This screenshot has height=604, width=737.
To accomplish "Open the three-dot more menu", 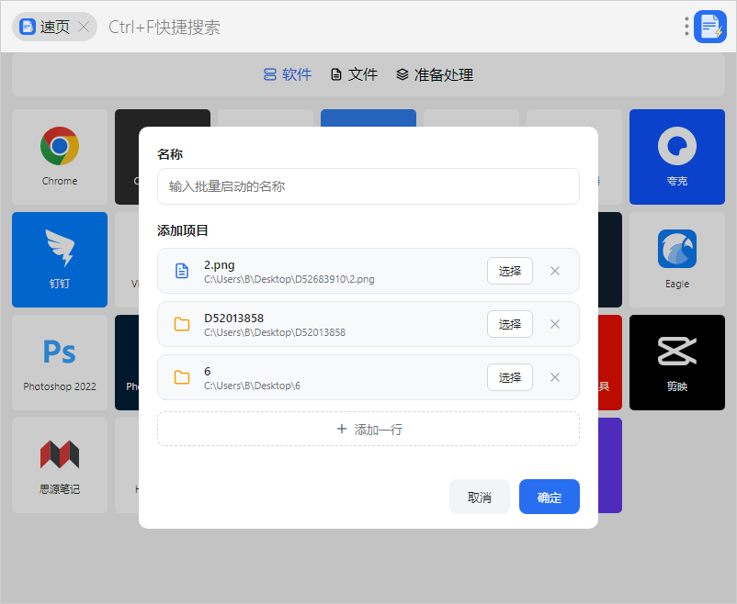I will click(686, 27).
